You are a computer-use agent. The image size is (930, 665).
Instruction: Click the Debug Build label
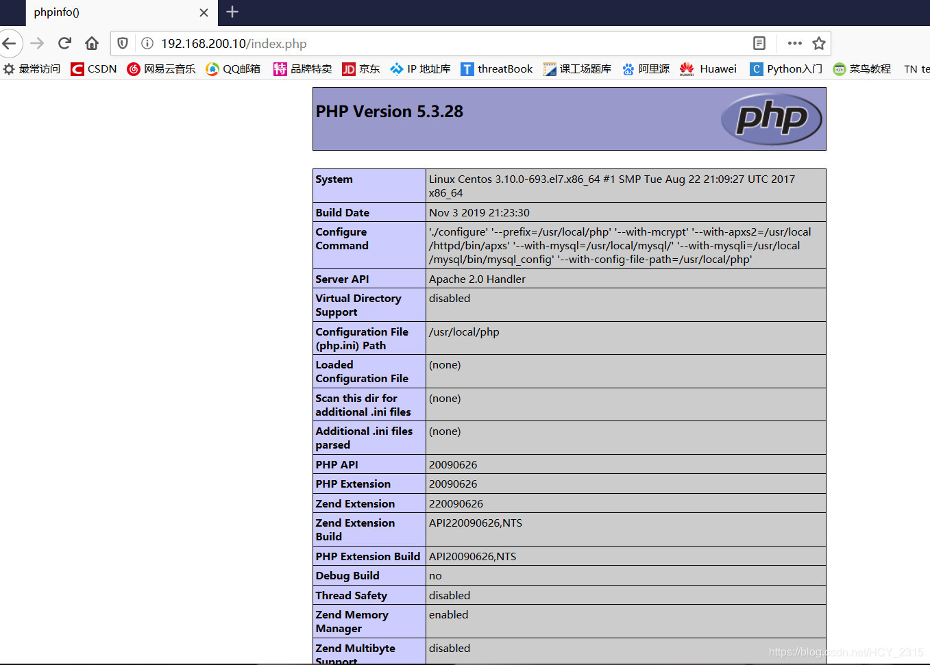[x=347, y=576]
